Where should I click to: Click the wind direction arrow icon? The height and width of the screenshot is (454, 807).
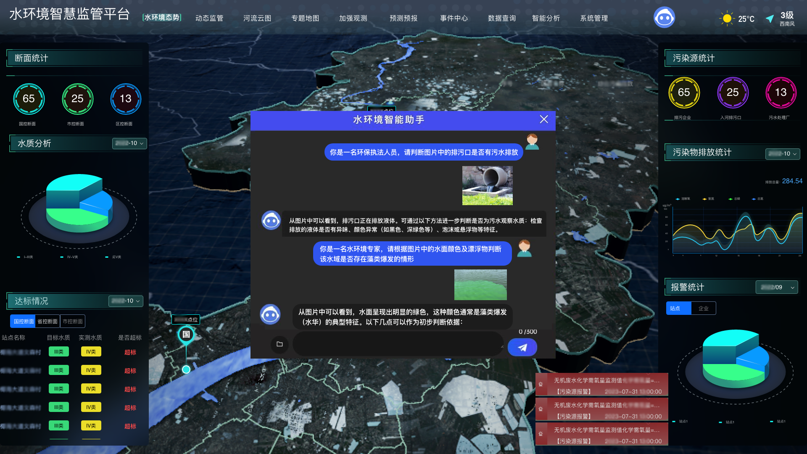coord(770,18)
